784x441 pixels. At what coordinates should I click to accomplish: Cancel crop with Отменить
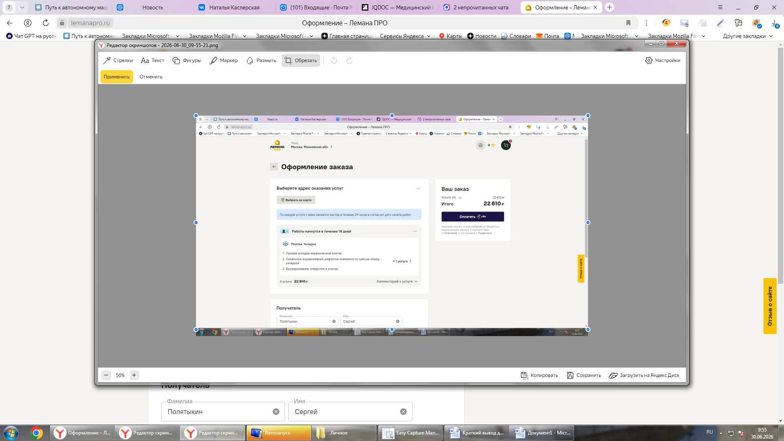pyautogui.click(x=151, y=77)
